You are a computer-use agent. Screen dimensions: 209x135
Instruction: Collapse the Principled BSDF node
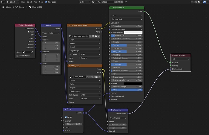[112, 8]
